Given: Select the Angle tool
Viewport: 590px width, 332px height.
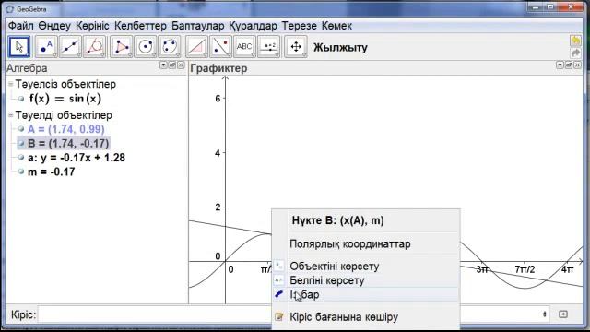Looking at the screenshot, I should (196, 47).
